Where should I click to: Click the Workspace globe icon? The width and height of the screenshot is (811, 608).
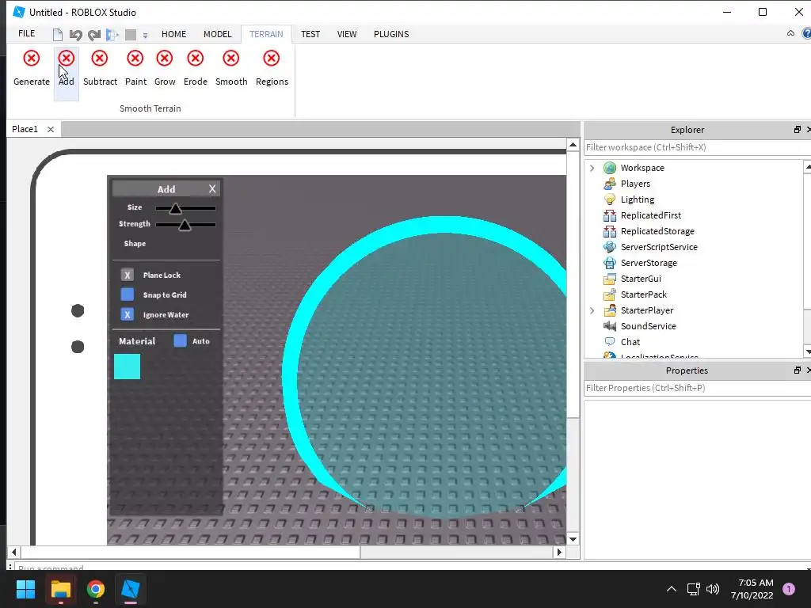610,168
